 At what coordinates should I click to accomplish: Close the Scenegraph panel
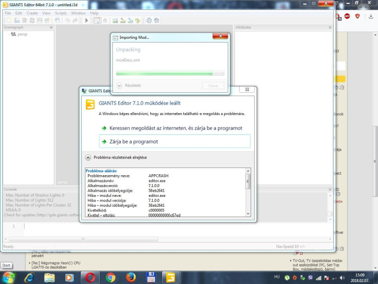(51, 27)
